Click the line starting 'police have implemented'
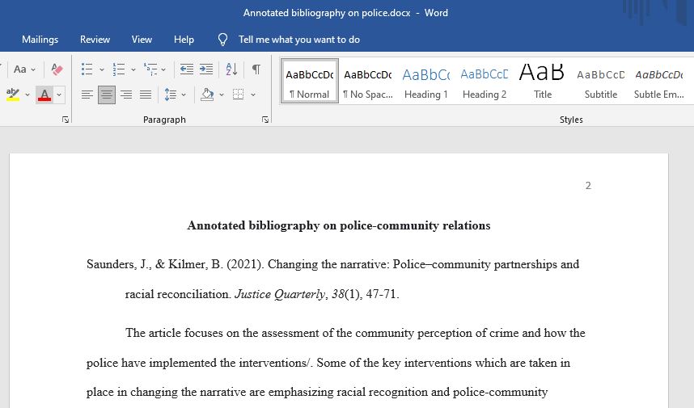694x408 pixels. pyautogui.click(x=328, y=363)
